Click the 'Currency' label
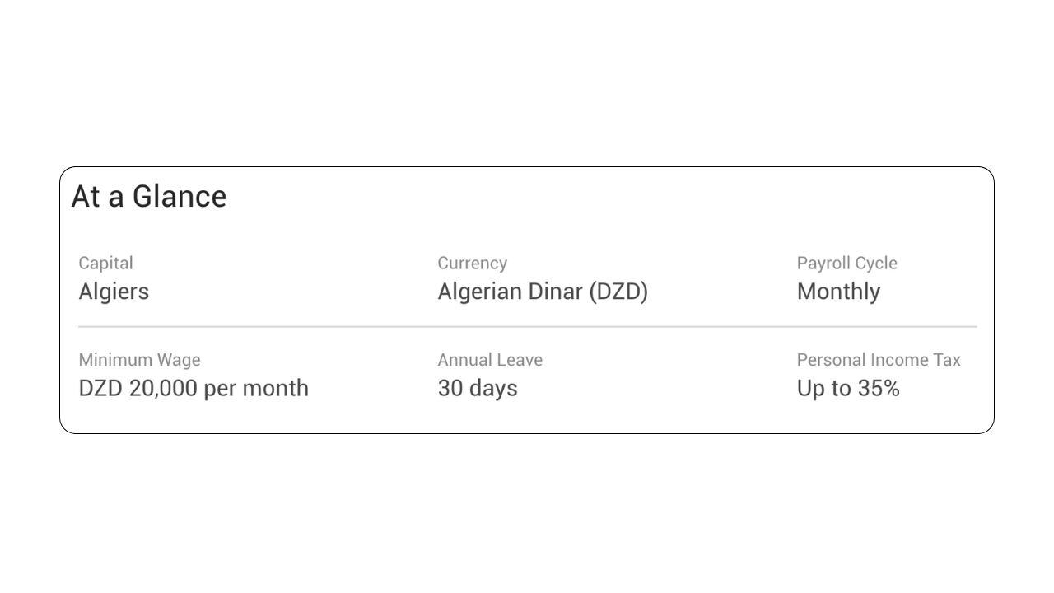 pyautogui.click(x=472, y=264)
